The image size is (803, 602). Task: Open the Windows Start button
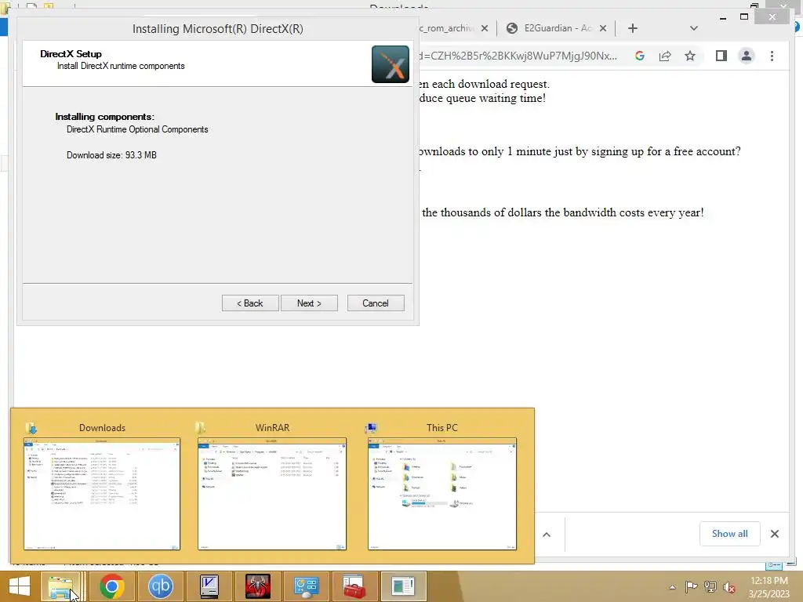pyautogui.click(x=20, y=586)
